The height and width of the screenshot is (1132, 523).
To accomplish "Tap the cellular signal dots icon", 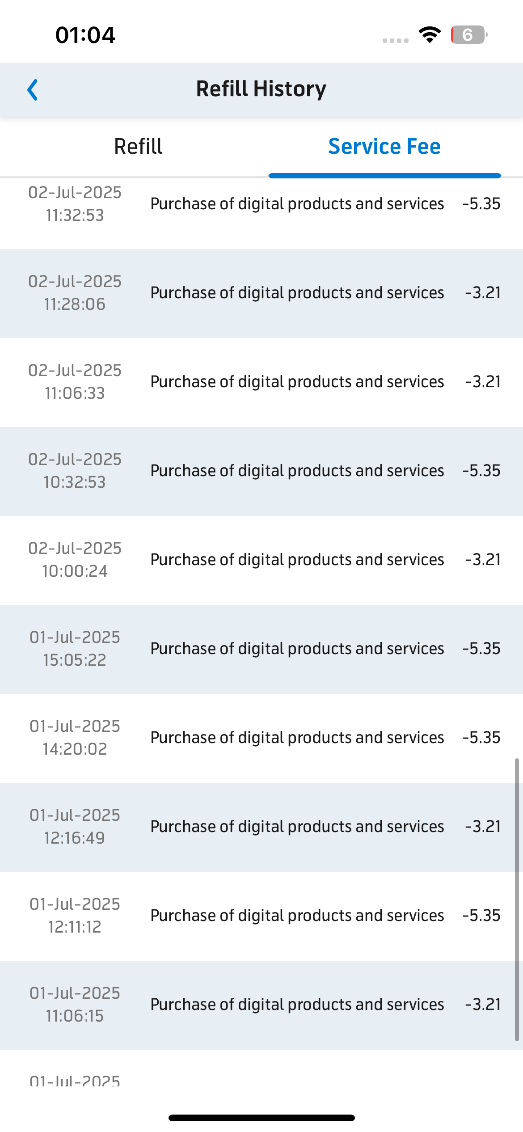I will [396, 41].
